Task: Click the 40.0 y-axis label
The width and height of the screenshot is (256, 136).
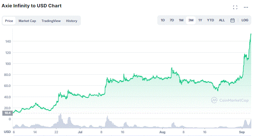Action: [x=7, y=97]
